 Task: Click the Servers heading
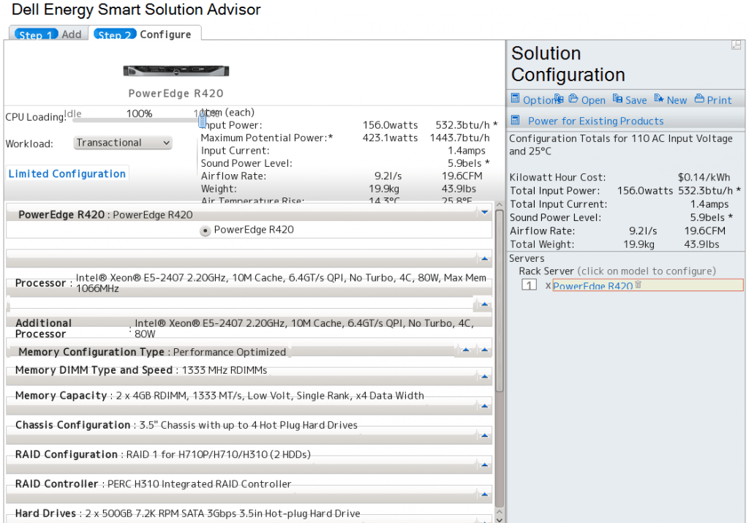pos(527,258)
